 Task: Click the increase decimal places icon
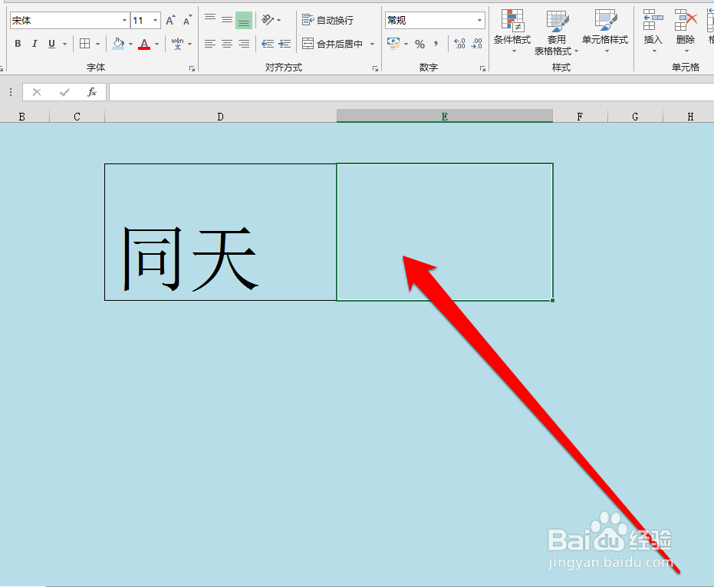[460, 44]
